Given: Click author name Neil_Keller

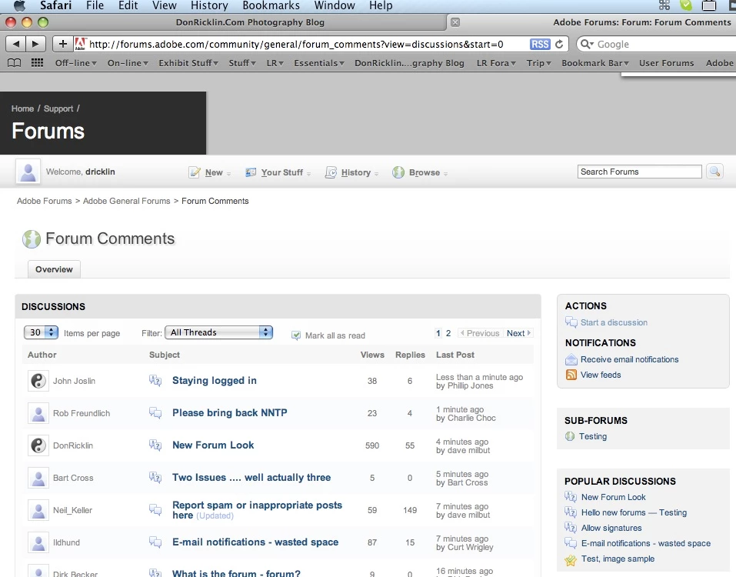Looking at the screenshot, I should [x=72, y=510].
